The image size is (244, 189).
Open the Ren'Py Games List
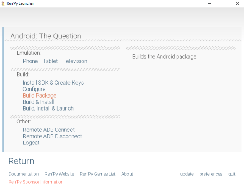[98, 174]
